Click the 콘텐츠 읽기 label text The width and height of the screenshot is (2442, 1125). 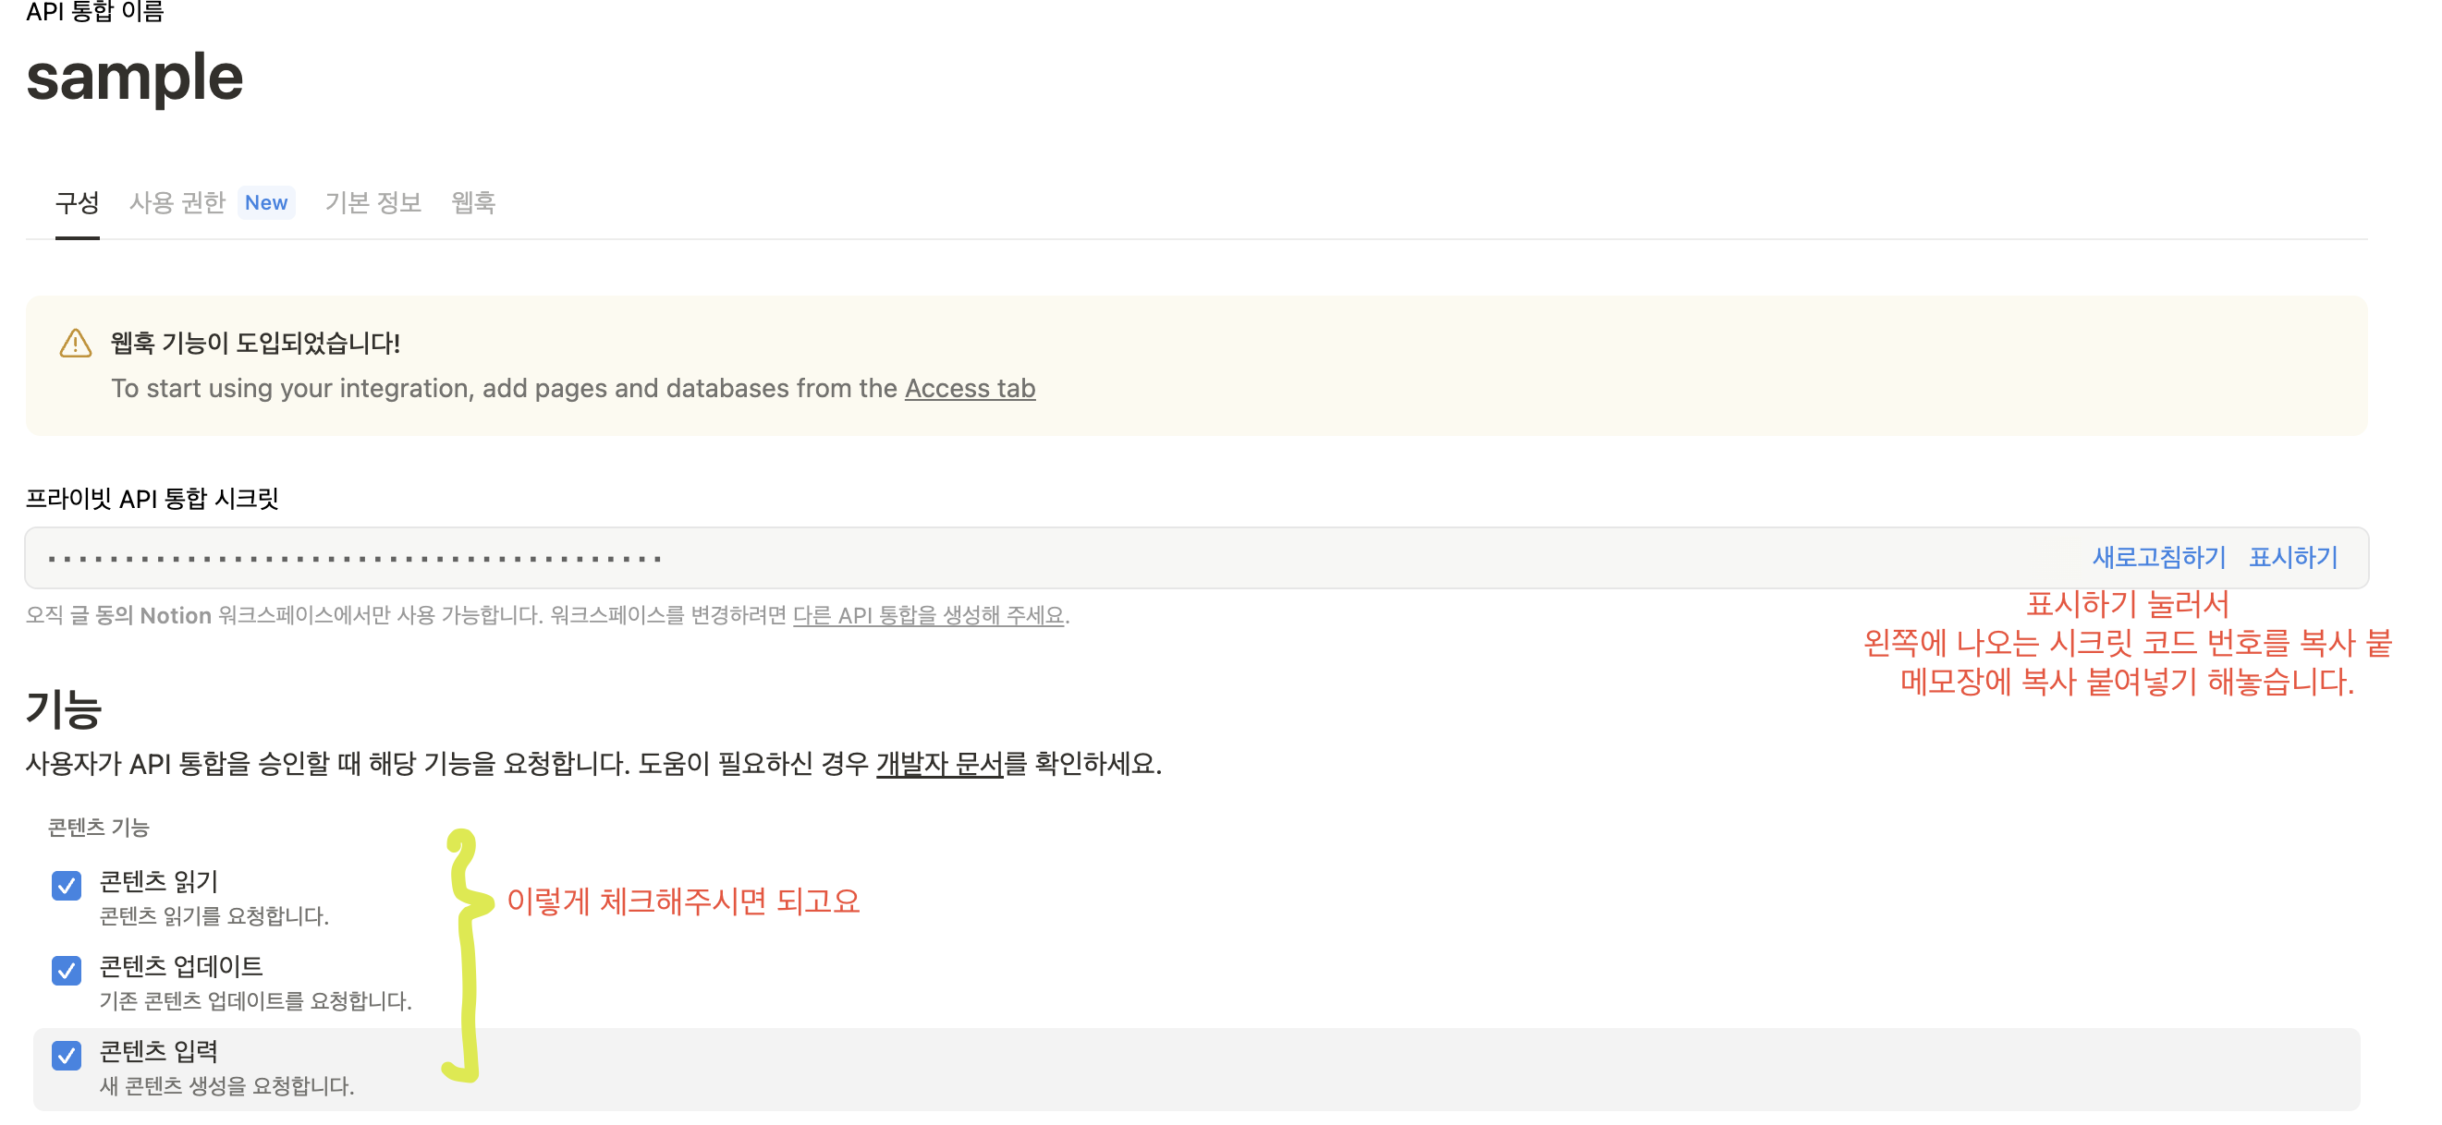159,882
